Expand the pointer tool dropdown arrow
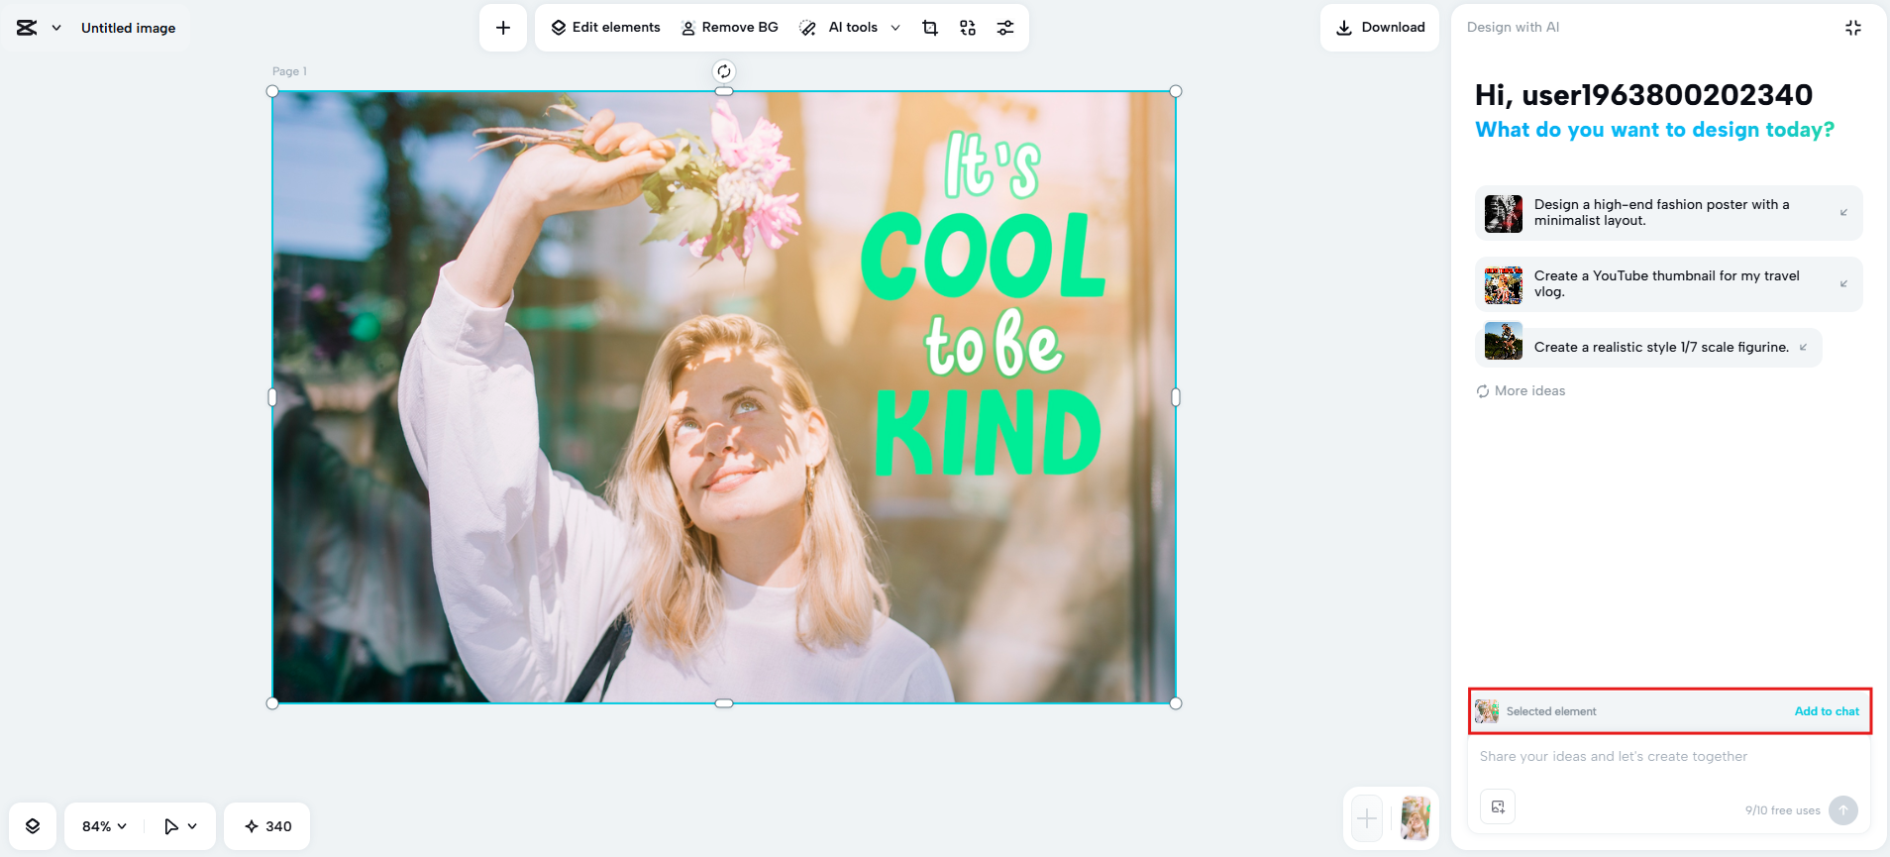 (x=192, y=826)
